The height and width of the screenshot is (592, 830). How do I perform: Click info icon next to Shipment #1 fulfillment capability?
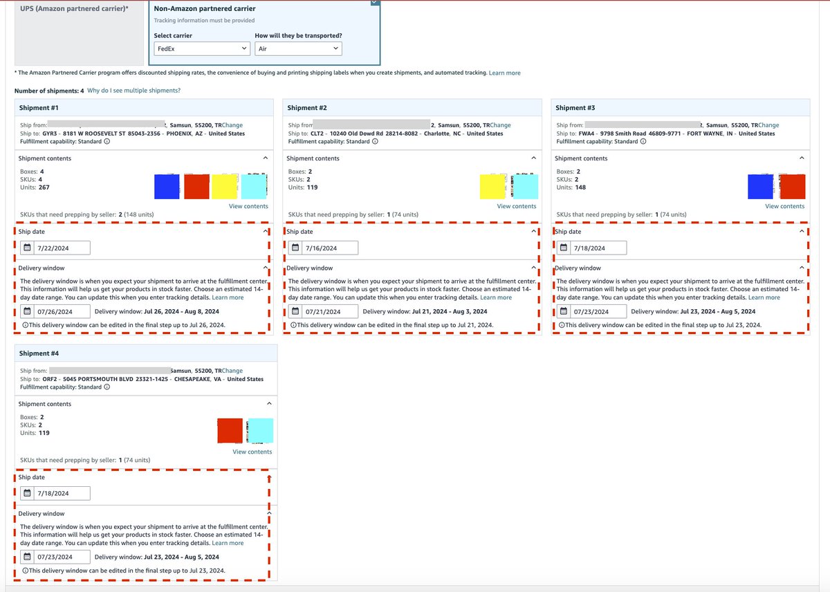point(107,142)
